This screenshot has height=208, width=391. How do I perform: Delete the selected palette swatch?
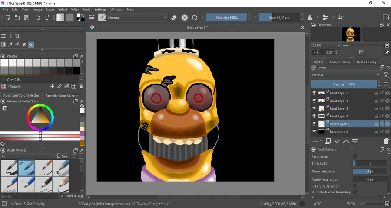(81, 86)
